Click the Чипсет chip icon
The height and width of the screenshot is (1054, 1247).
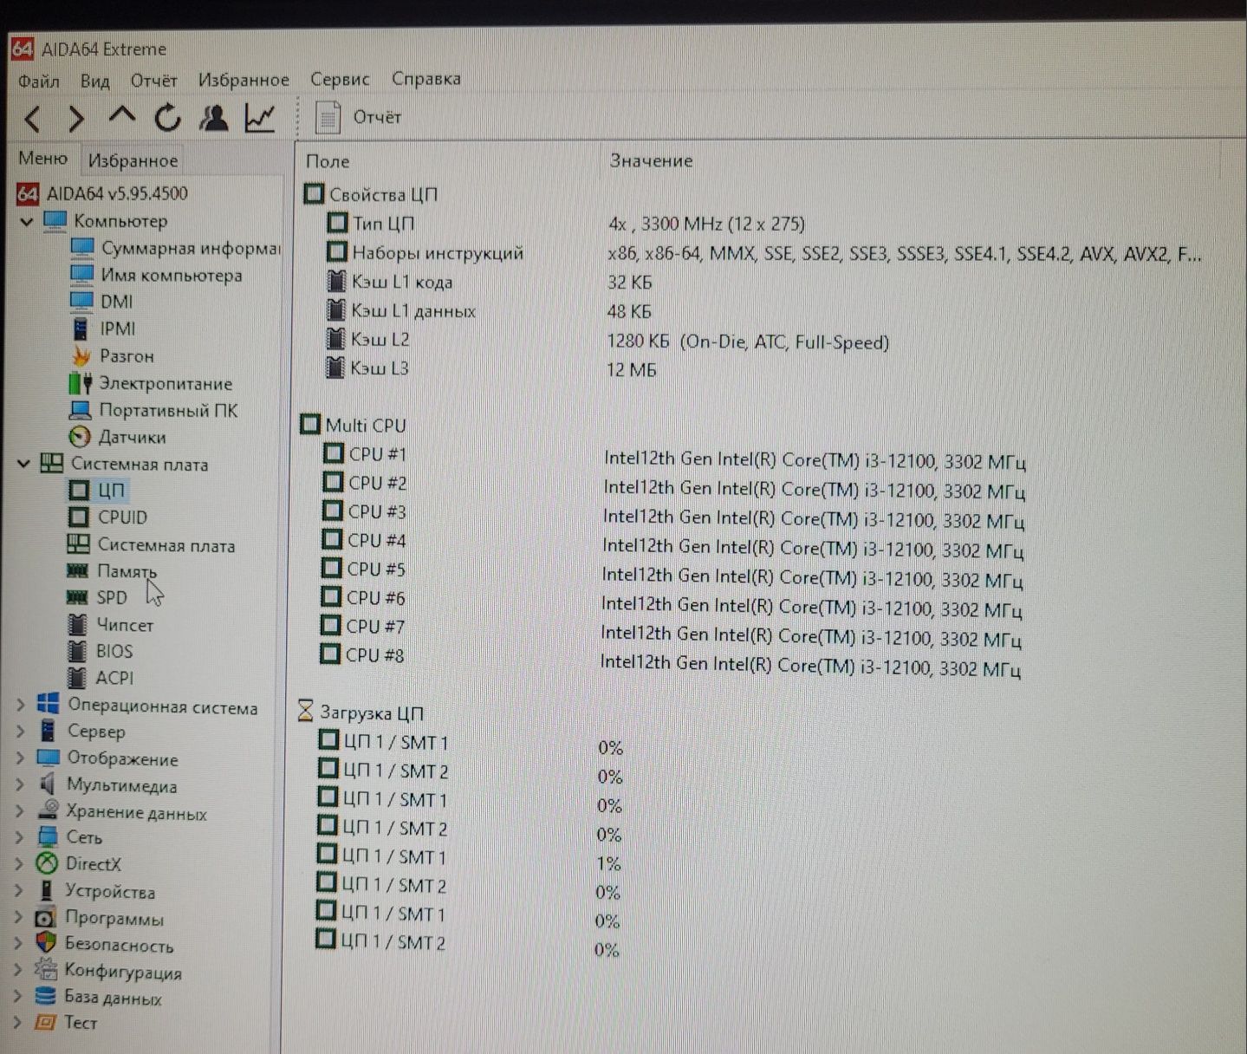[x=77, y=624]
